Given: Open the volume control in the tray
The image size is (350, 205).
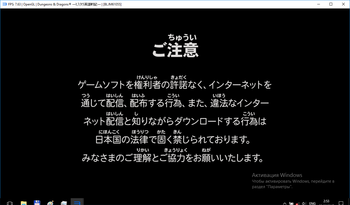Looking at the screenshot, I should click(304, 203).
